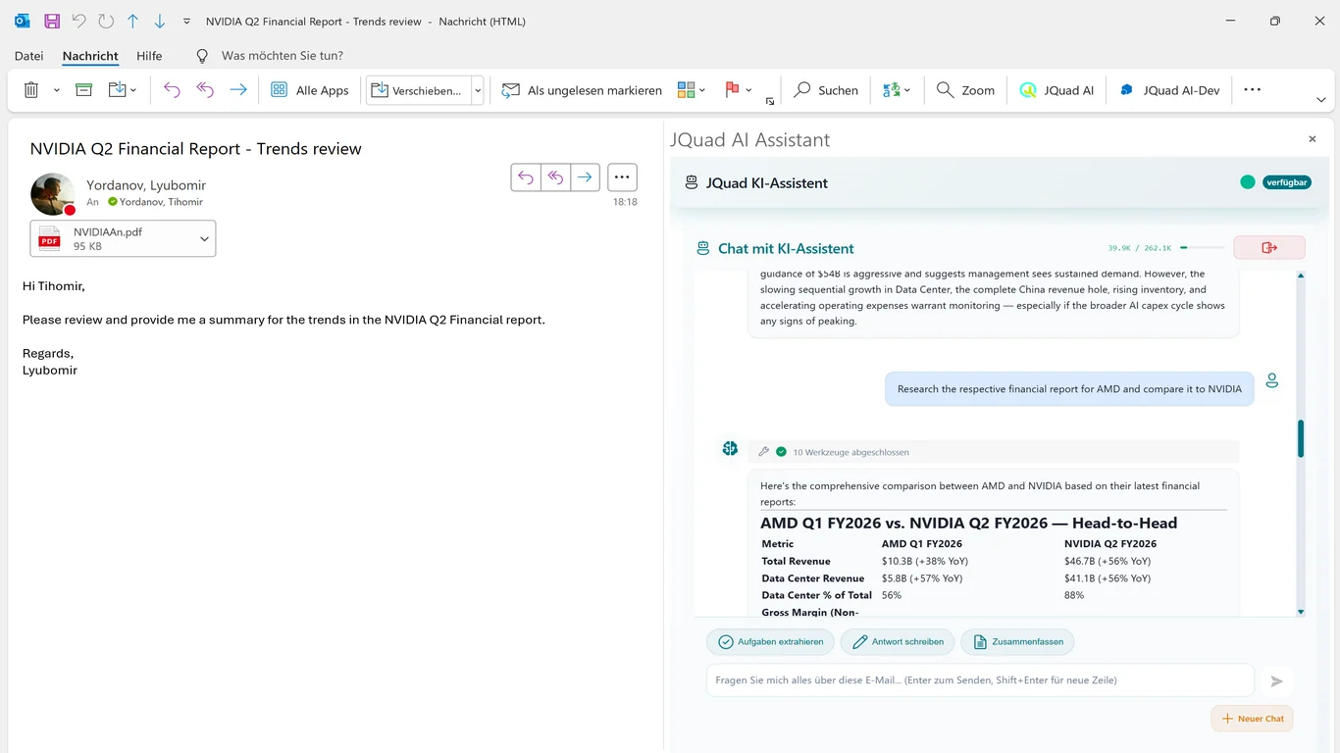Click sender avatar of Lyubomir Yordanov

point(53,194)
